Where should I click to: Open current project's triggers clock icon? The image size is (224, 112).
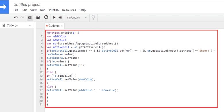coord(46,17)
